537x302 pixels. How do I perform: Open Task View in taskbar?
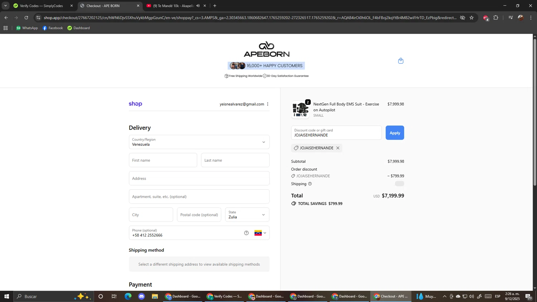coord(114,296)
